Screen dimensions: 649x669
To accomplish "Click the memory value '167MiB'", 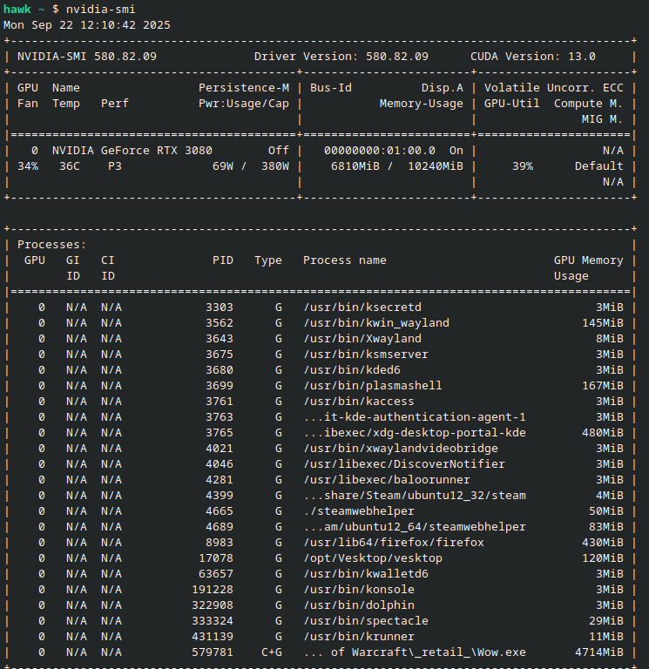I will [x=603, y=386].
